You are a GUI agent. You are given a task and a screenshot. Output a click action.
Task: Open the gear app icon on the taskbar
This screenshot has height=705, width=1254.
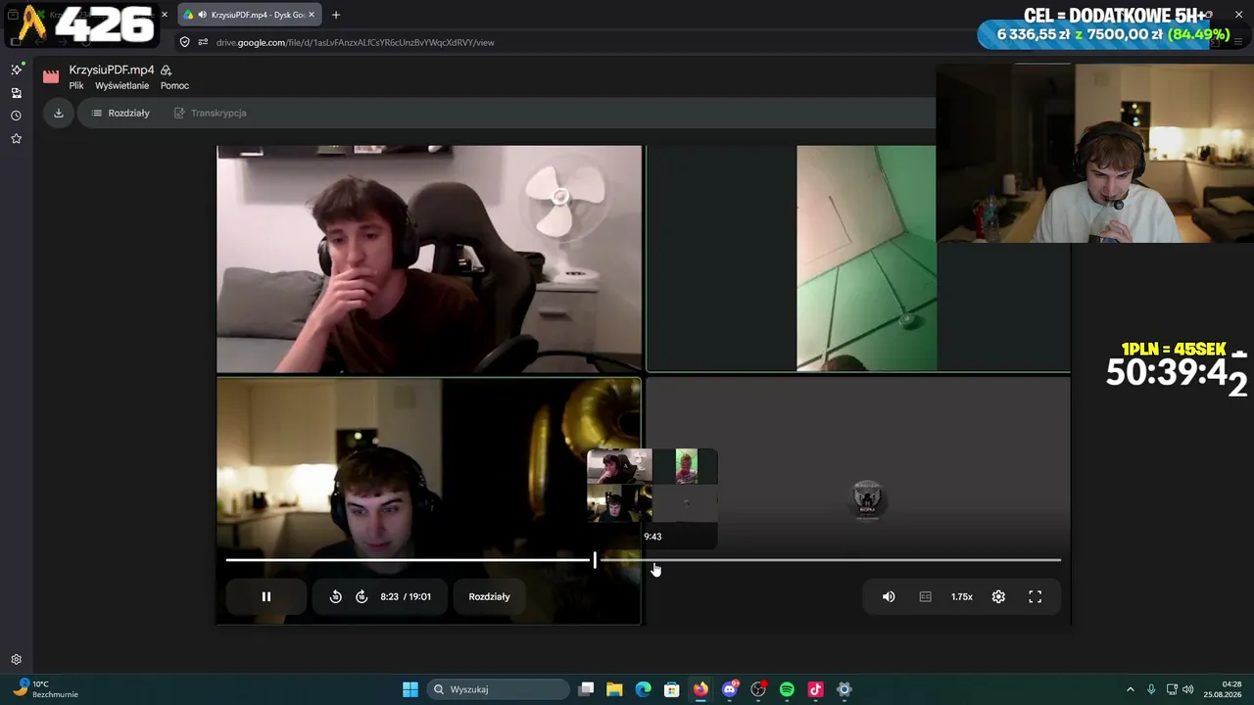click(x=844, y=689)
